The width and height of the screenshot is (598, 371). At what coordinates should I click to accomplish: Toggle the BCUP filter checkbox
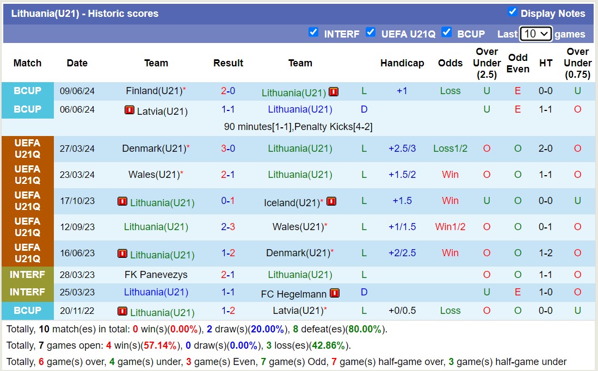(x=447, y=32)
